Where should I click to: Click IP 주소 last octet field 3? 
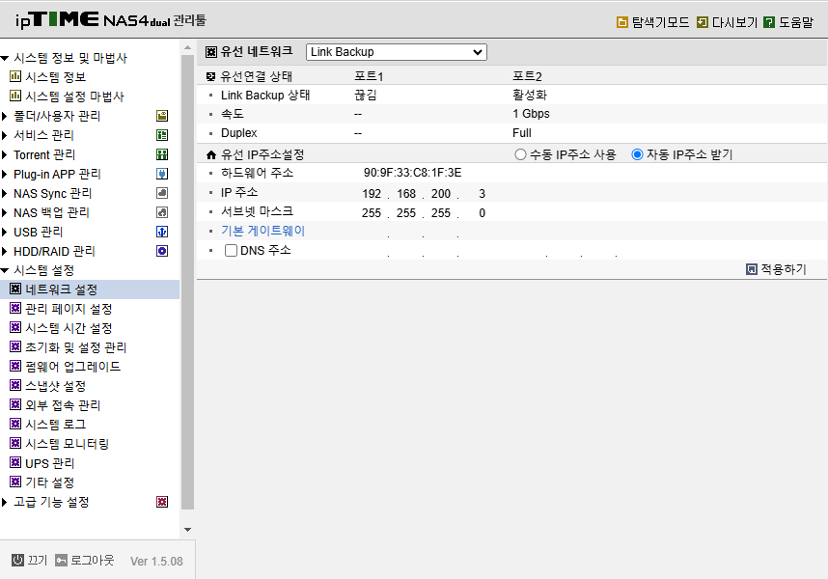point(482,194)
